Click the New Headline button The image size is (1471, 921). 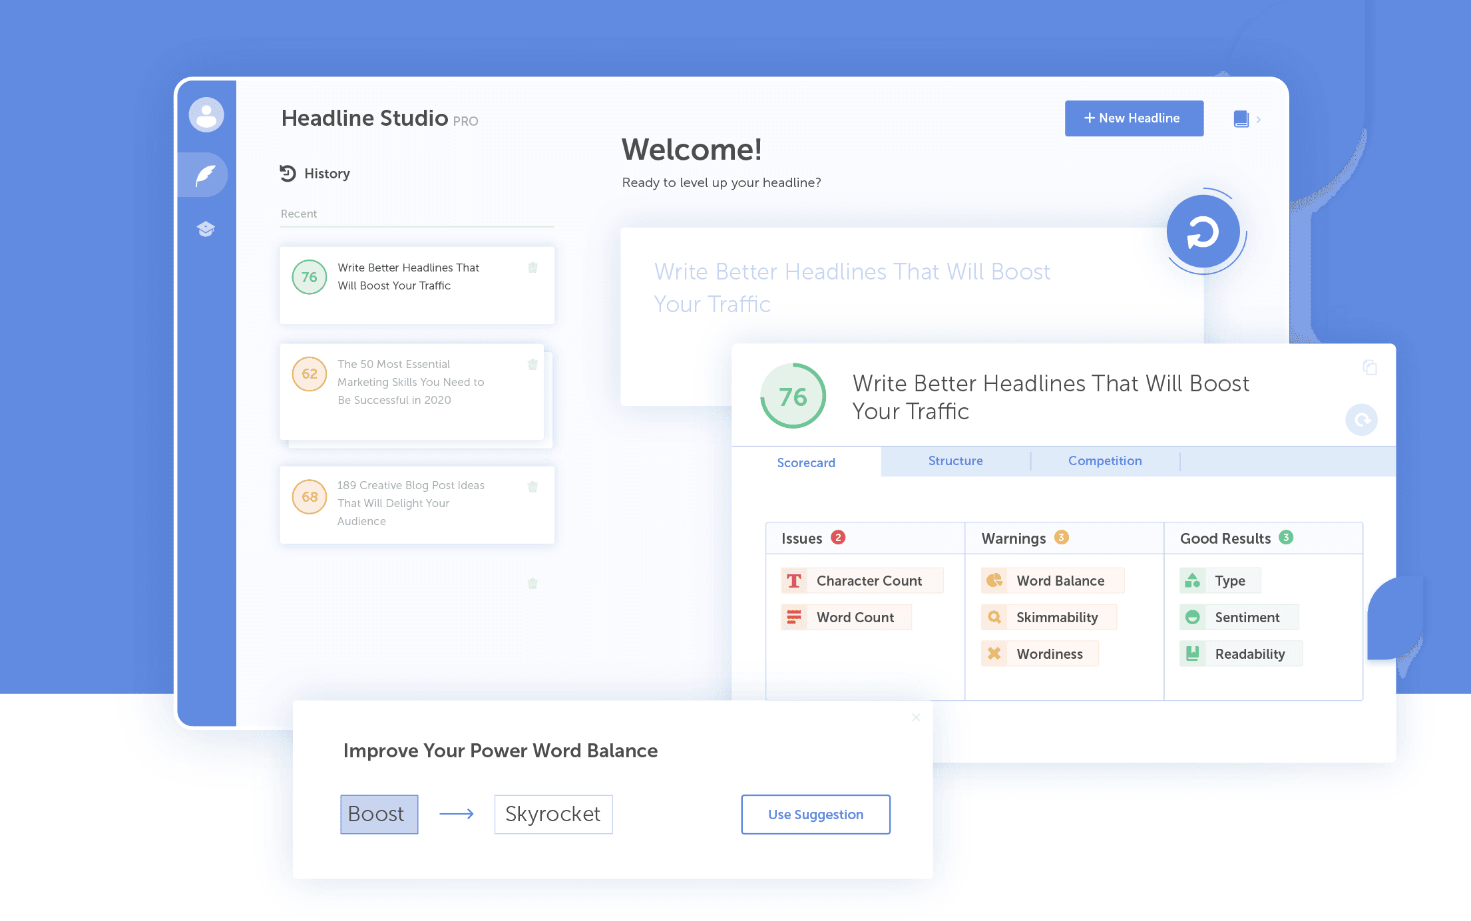(1134, 118)
